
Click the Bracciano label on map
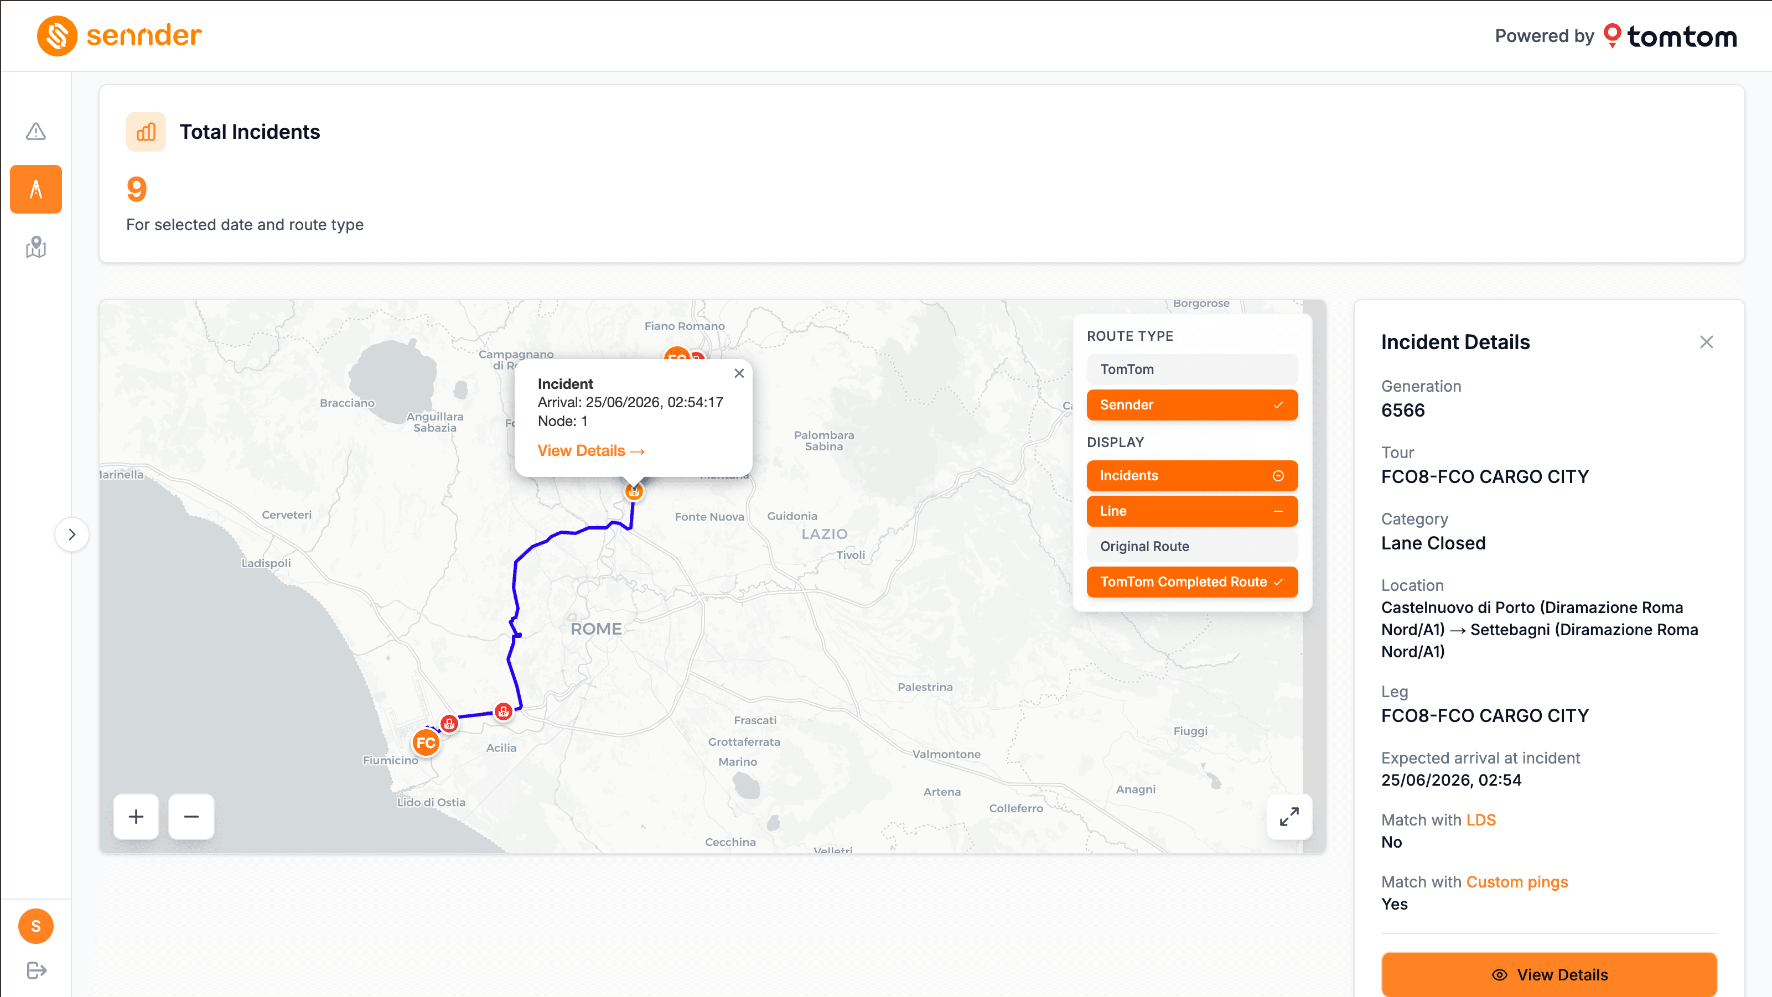[346, 403]
